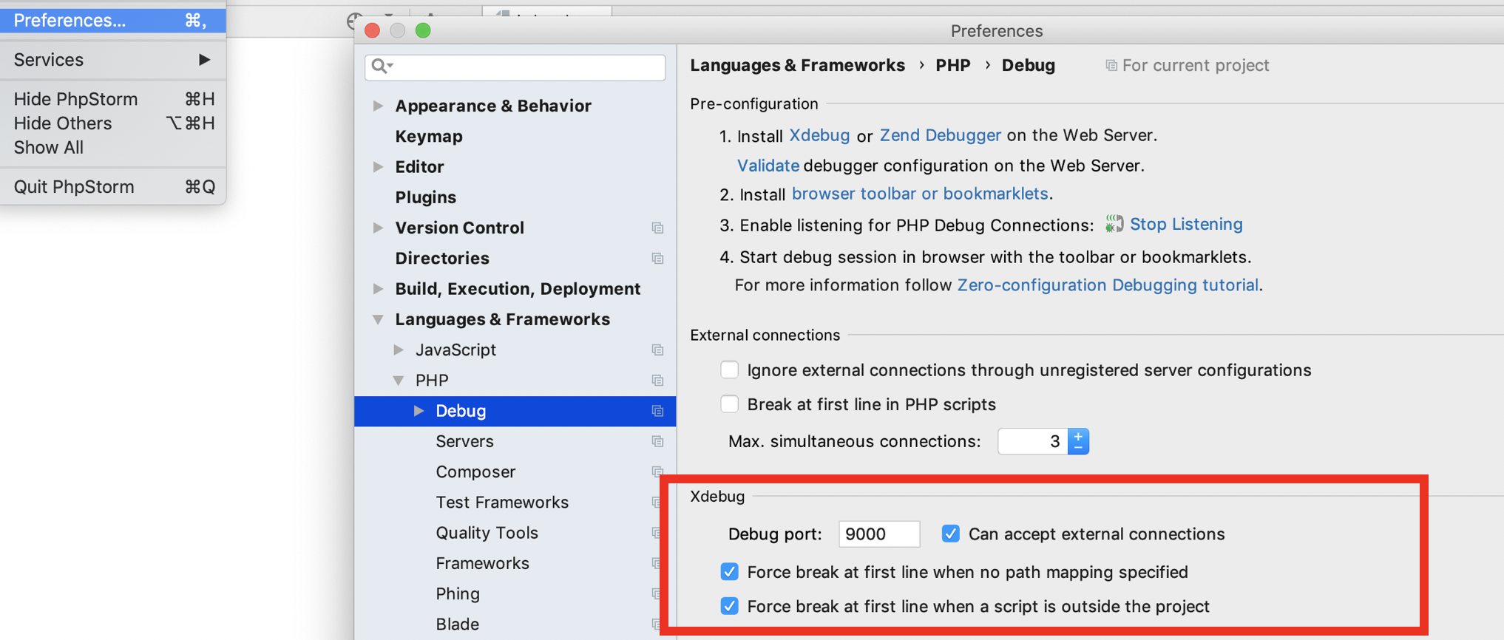Select Plugins in settings tree
Viewport: 1504px width, 640px height.
426,197
